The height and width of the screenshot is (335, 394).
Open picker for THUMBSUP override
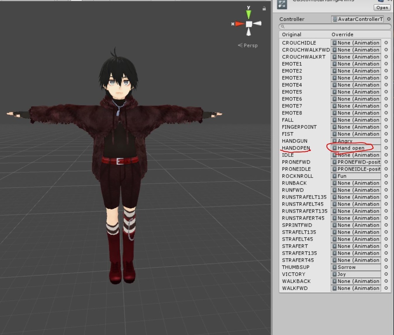click(386, 267)
